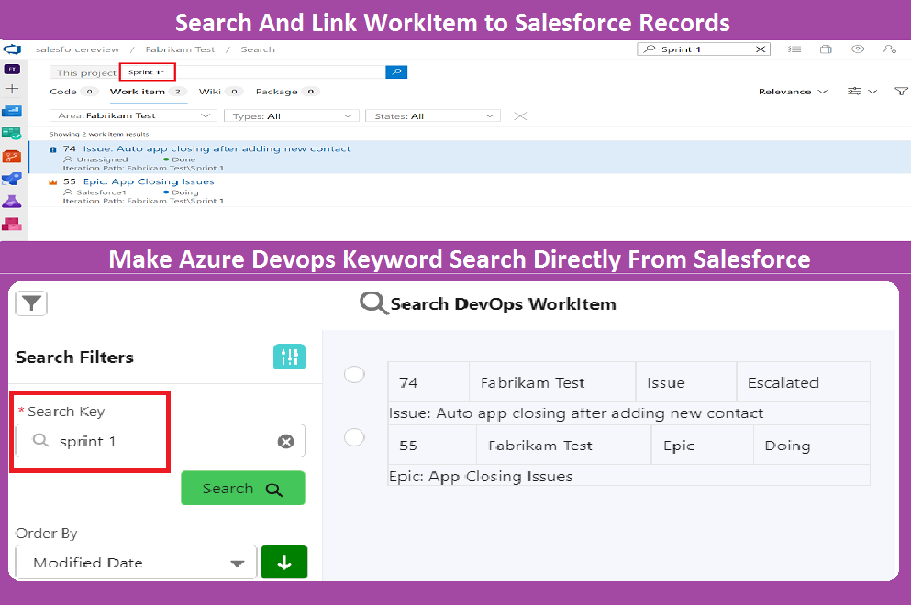Viewport: 911px width, 605px height.
Task: Click the teal filter sliders icon beside Search Filters
Action: [289, 356]
